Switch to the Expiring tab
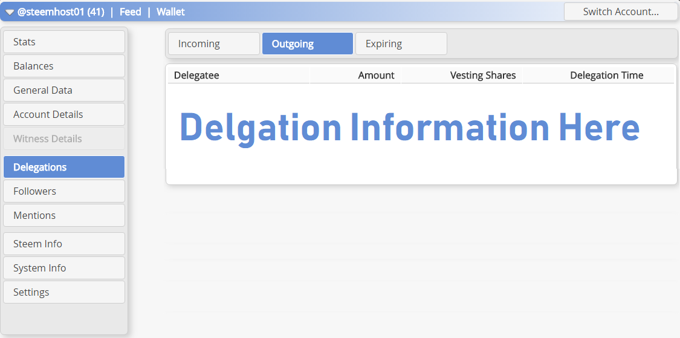Image resolution: width=680 pixels, height=338 pixels. (x=401, y=44)
